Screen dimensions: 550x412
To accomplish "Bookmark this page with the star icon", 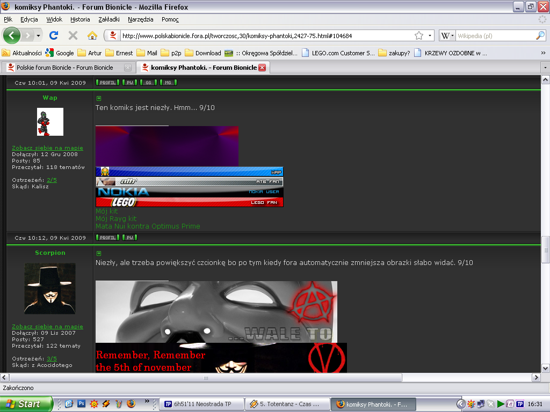I will point(419,36).
